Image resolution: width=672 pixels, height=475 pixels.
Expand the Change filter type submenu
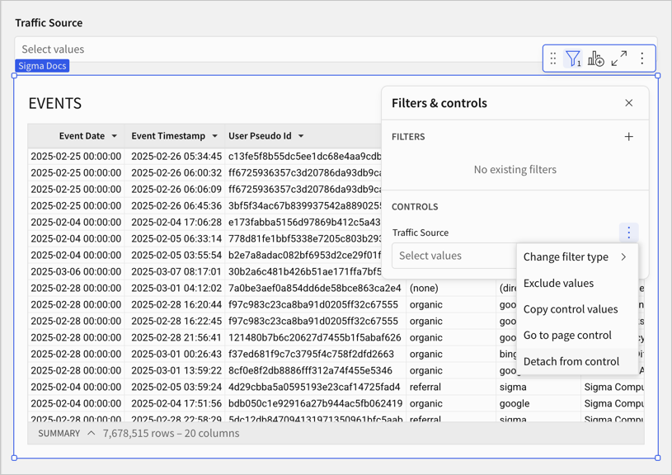[x=576, y=257]
